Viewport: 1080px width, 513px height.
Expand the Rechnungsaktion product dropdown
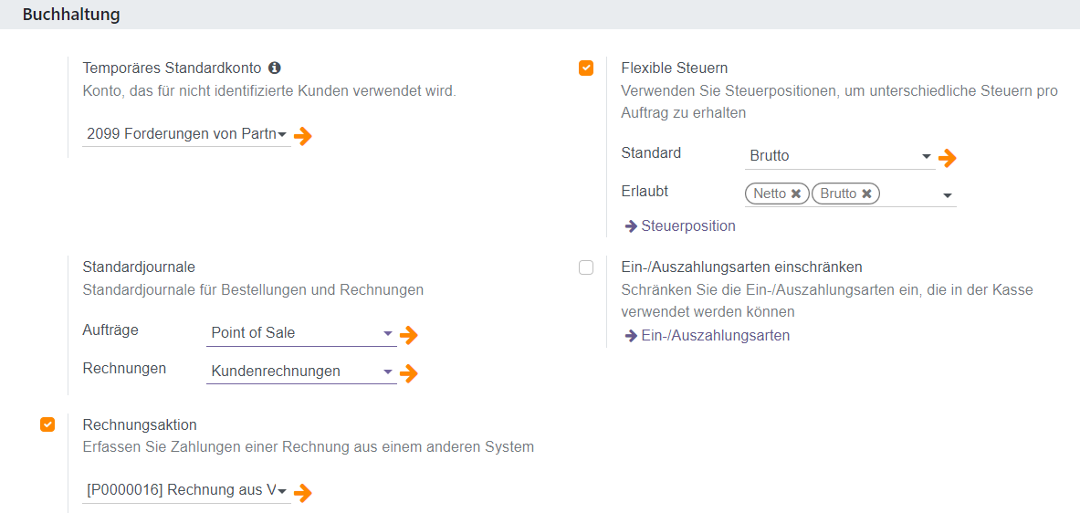pos(283,491)
